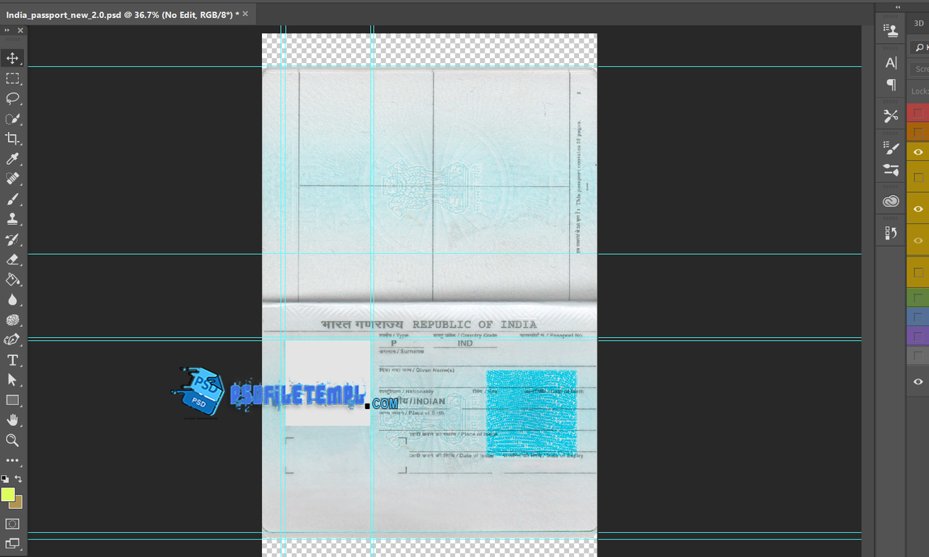Select the Rectangular Marquee tool
The height and width of the screenshot is (557, 929).
point(12,78)
